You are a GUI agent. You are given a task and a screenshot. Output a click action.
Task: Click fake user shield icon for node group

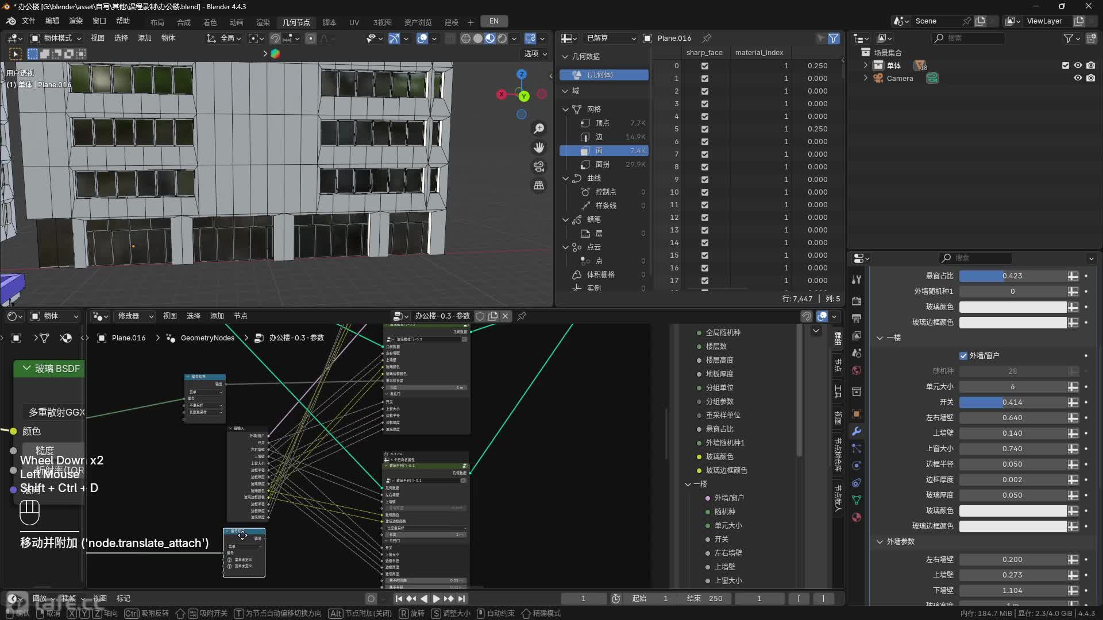coord(480,316)
